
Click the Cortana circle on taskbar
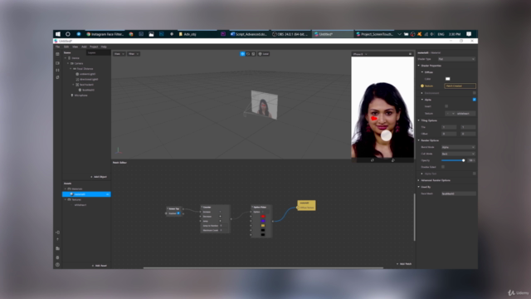click(x=68, y=34)
